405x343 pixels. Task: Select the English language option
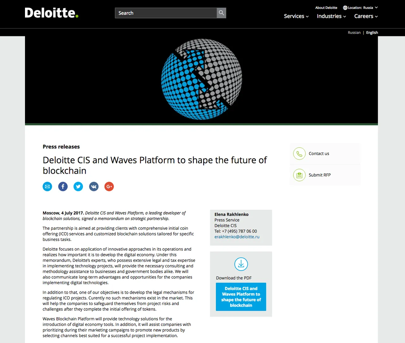click(372, 33)
